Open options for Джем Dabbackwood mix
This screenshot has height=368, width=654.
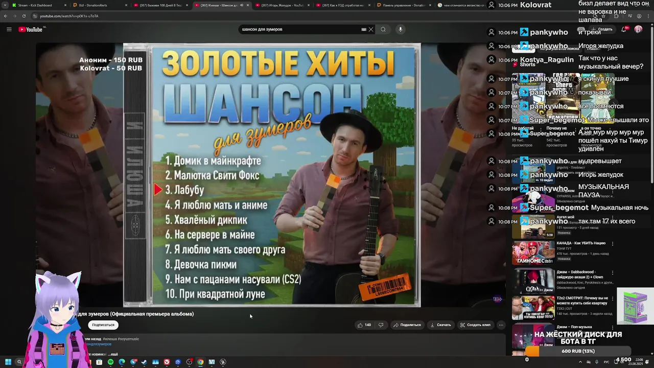pyautogui.click(x=612, y=273)
